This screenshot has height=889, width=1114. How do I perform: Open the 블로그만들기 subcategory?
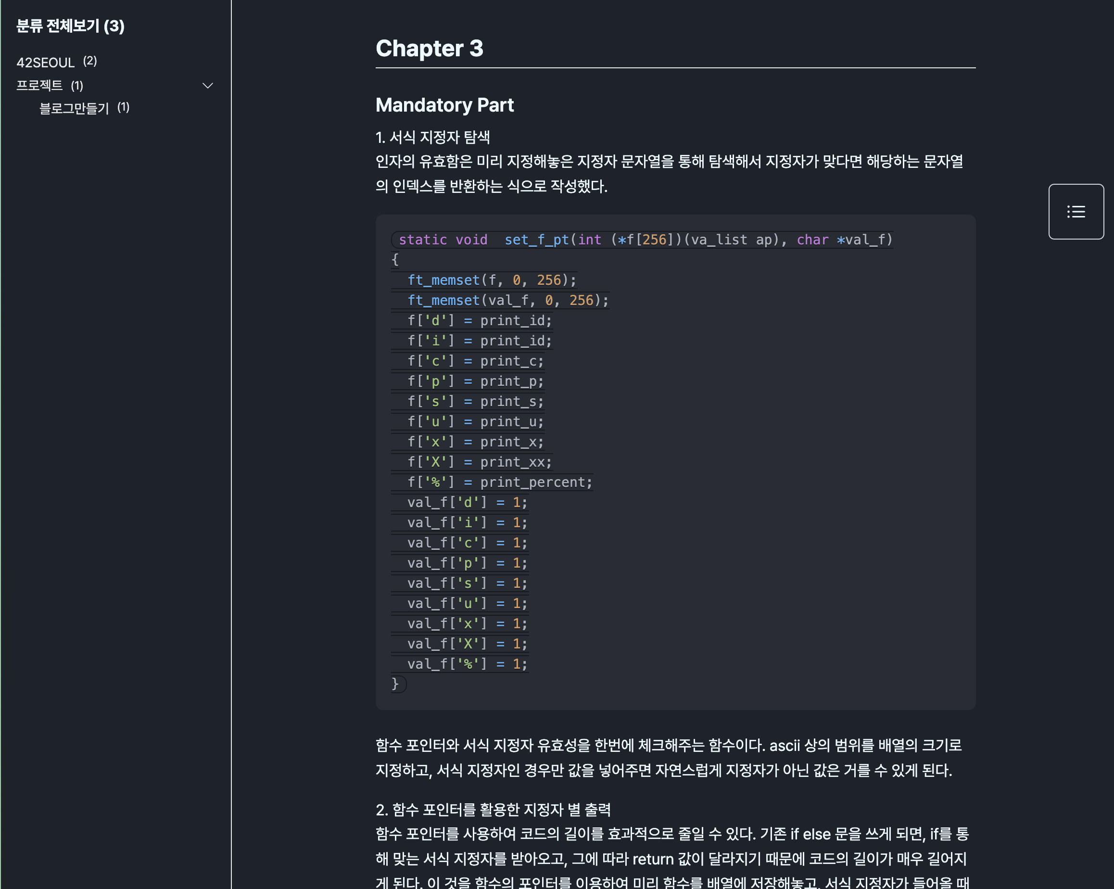click(75, 108)
